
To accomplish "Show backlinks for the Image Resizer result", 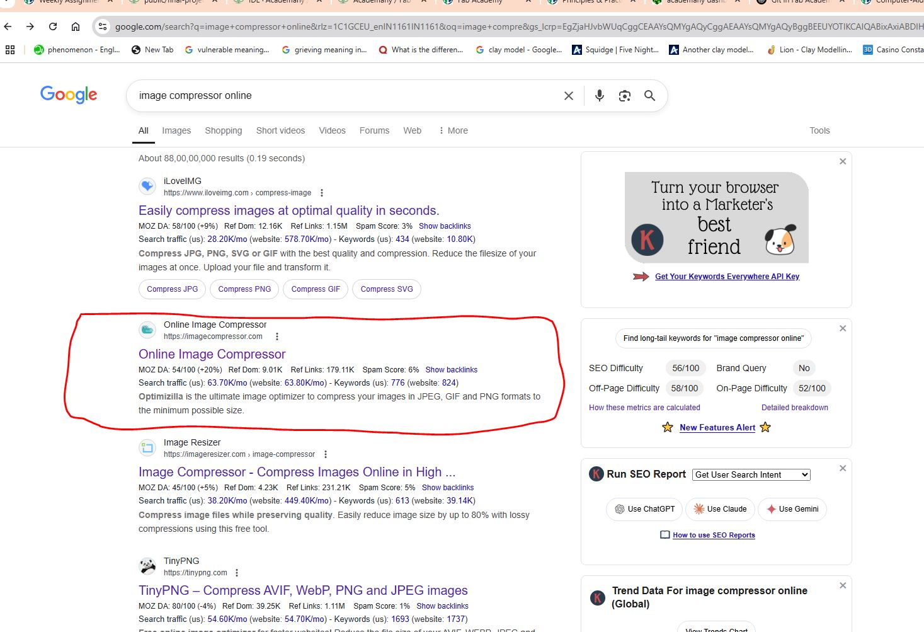I will tap(448, 488).
